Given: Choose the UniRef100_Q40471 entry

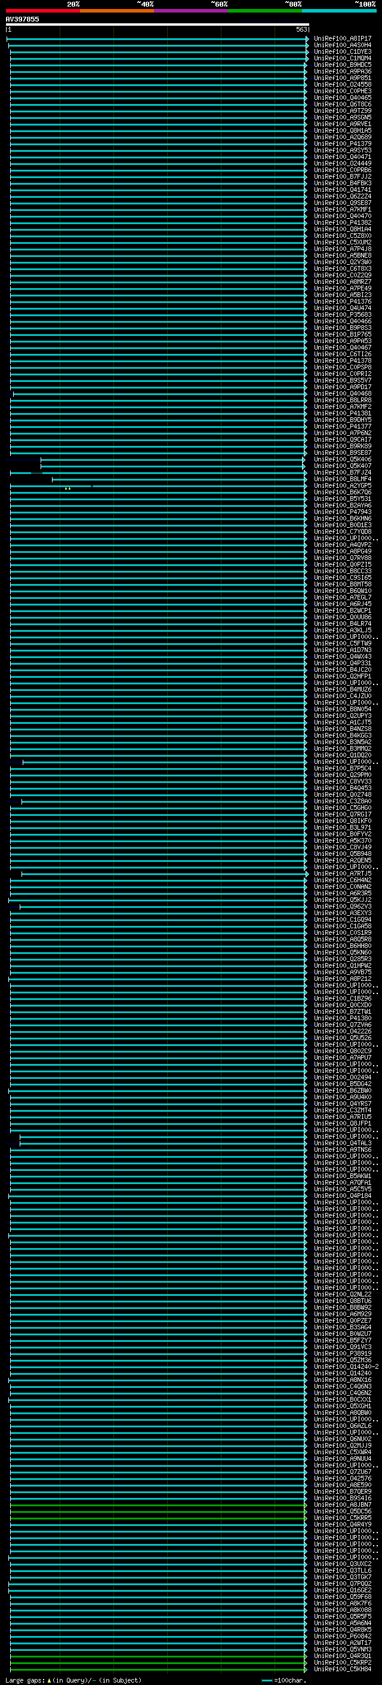Looking at the screenshot, I should [x=342, y=157].
